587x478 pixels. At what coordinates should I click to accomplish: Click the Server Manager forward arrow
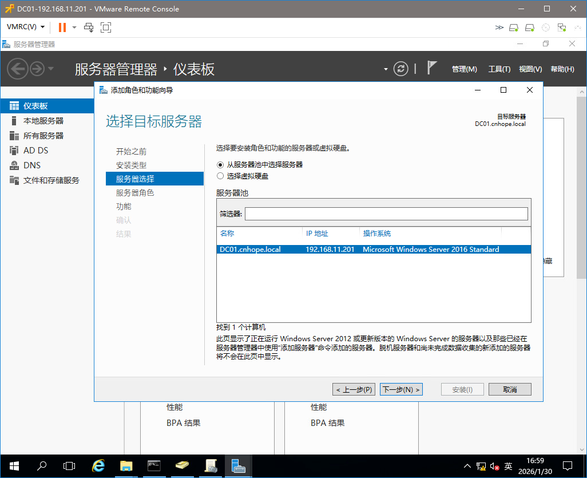(37, 69)
